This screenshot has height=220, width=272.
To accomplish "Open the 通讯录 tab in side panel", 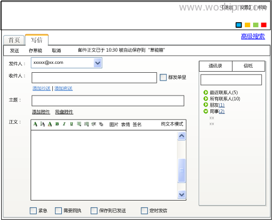I will (x=215, y=66).
